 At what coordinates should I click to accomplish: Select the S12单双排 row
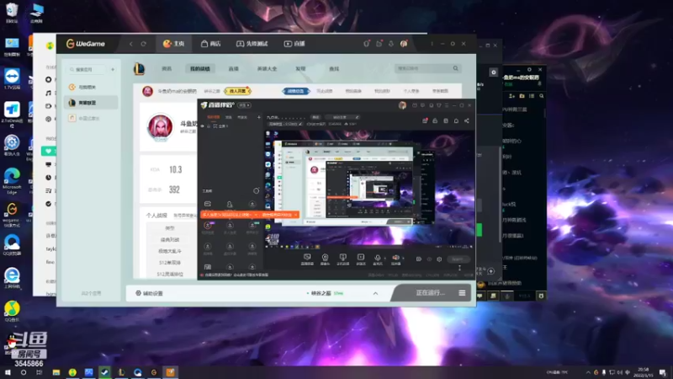[x=170, y=263]
